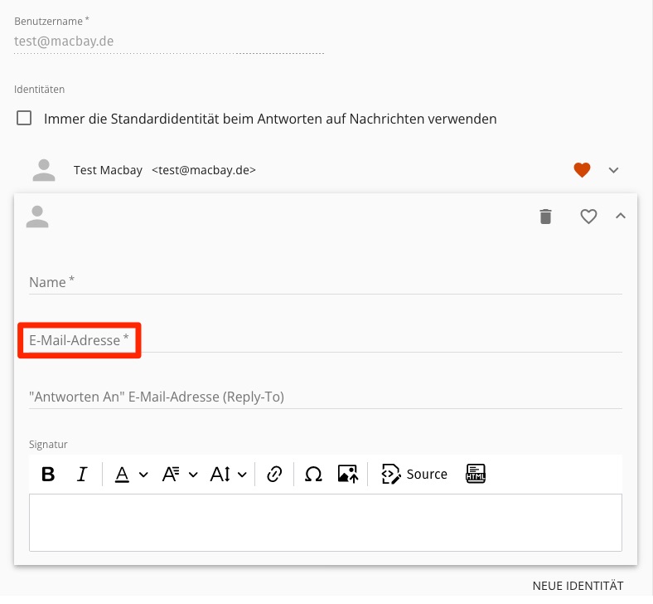
Task: Enable always use default identity checkbox
Action: coord(25,119)
